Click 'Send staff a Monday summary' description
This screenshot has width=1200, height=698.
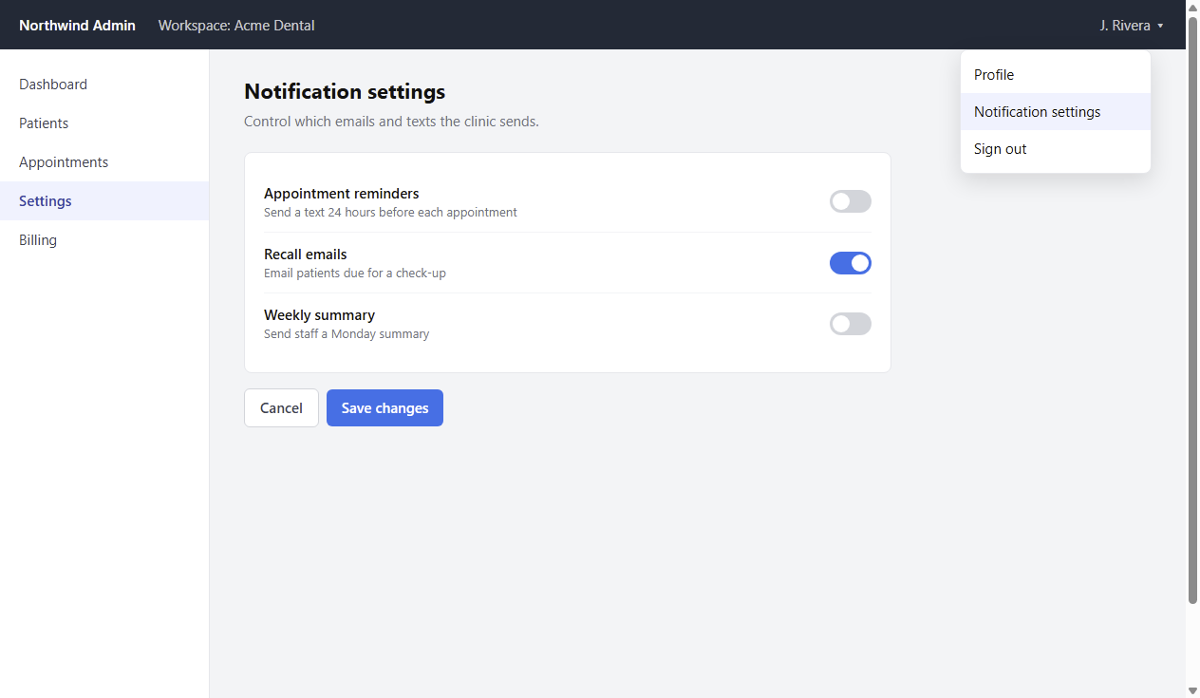pyautogui.click(x=347, y=334)
